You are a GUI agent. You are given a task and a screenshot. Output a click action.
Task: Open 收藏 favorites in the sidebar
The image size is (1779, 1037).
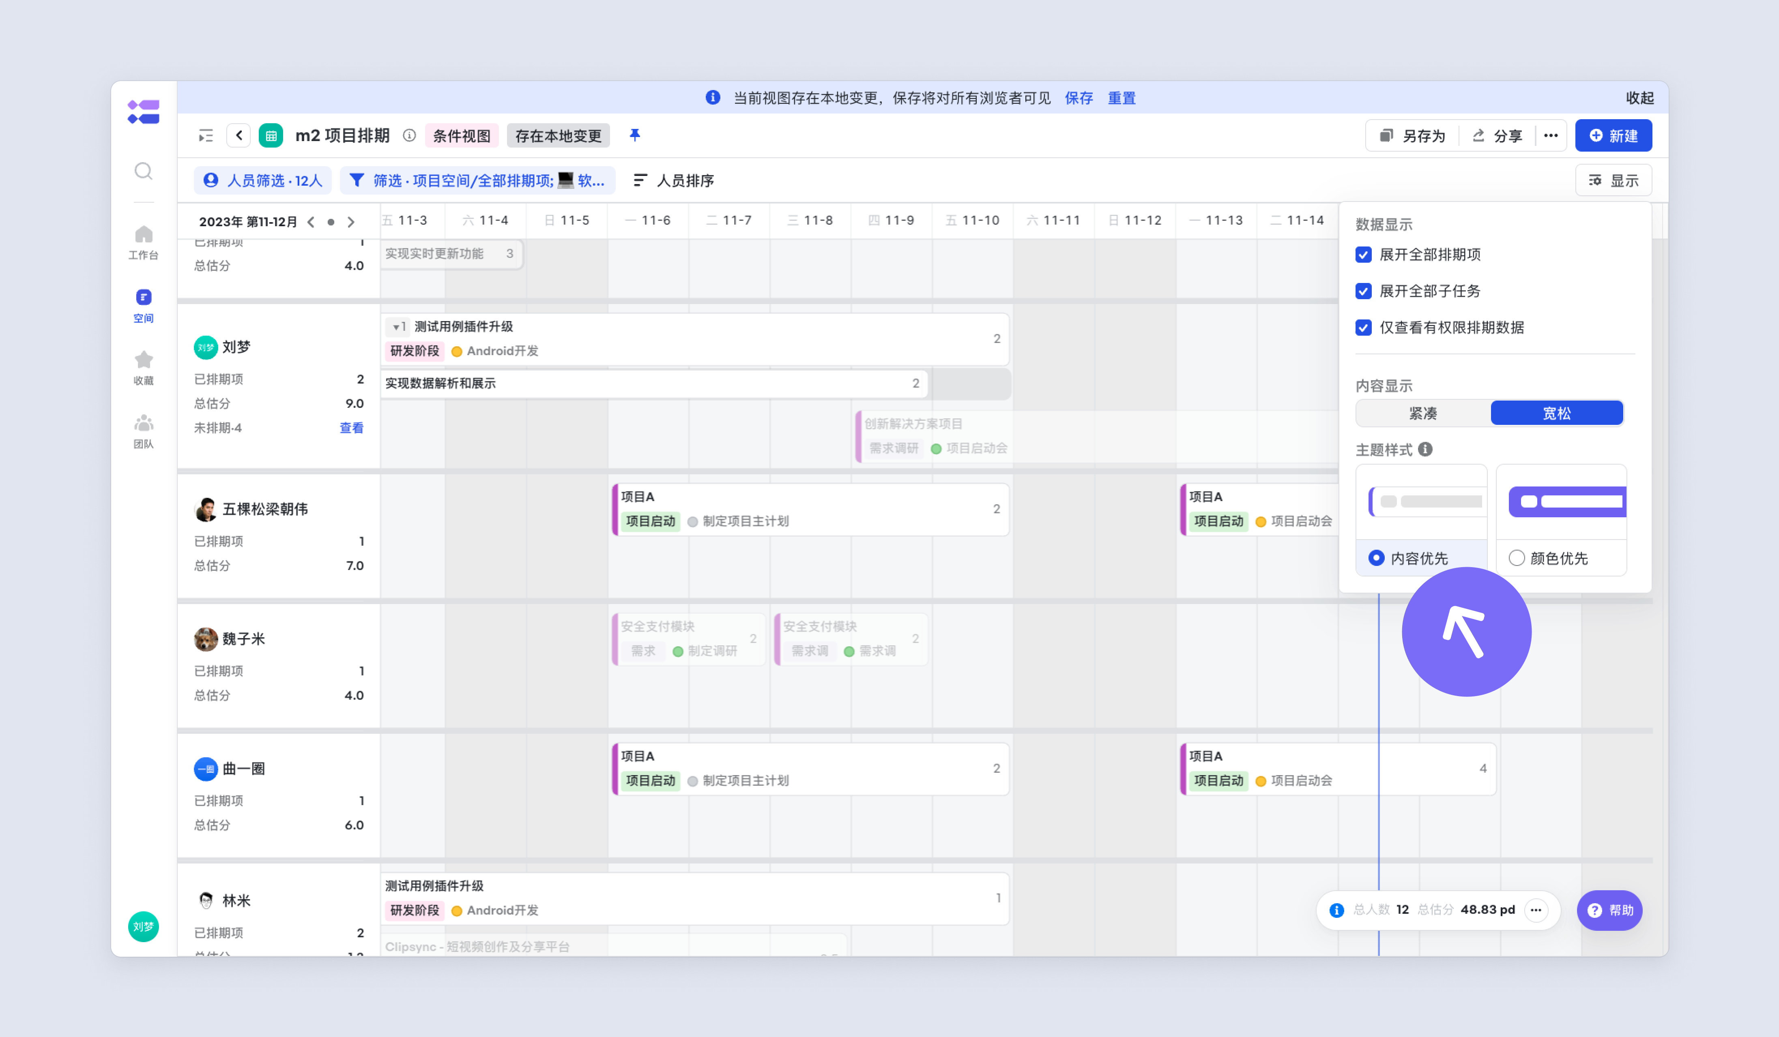tap(143, 368)
